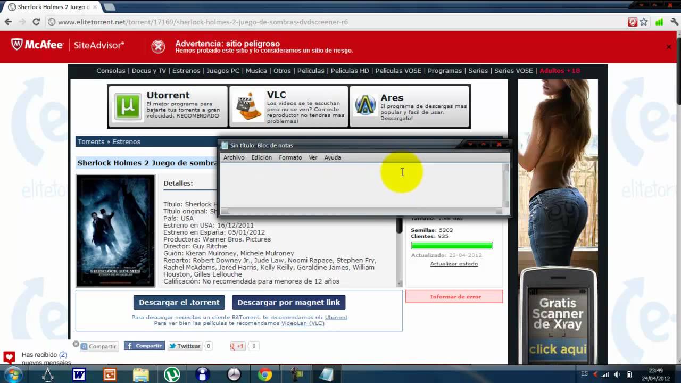Open the Peliculas HD category
Viewport: 681px width, 383px height.
pyautogui.click(x=350, y=71)
